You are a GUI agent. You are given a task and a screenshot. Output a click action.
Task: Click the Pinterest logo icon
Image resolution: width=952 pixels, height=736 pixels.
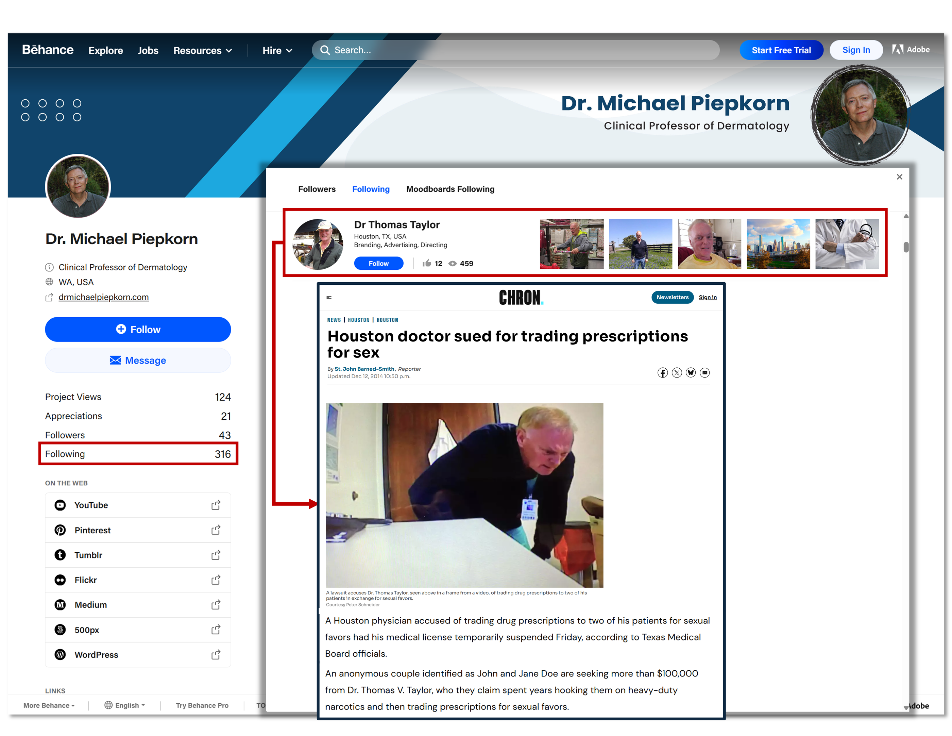(60, 530)
